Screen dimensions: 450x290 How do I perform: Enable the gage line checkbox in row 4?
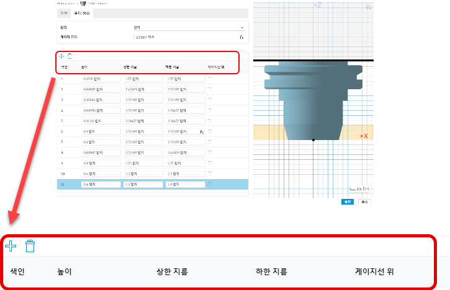(210, 110)
